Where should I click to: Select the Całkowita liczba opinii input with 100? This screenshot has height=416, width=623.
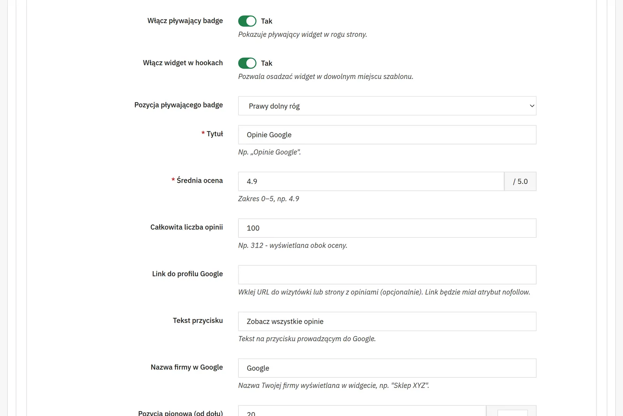click(x=387, y=228)
